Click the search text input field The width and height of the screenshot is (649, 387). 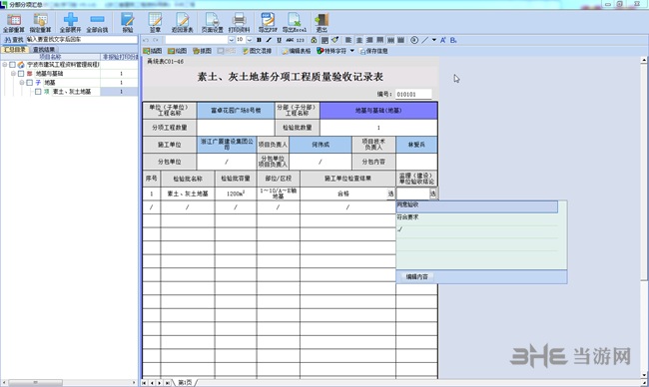[82, 40]
